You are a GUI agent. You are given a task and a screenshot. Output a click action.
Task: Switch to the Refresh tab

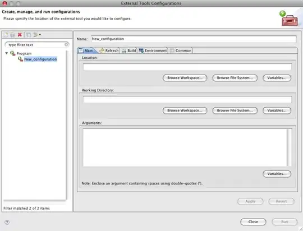(x=109, y=50)
